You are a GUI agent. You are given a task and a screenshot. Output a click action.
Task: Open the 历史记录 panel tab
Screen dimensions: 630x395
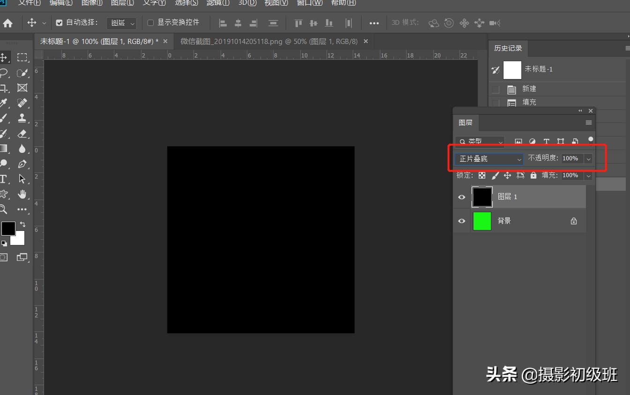click(508, 48)
